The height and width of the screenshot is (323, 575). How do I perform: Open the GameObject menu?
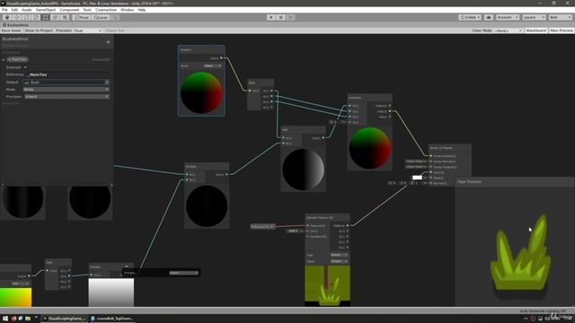[46, 10]
